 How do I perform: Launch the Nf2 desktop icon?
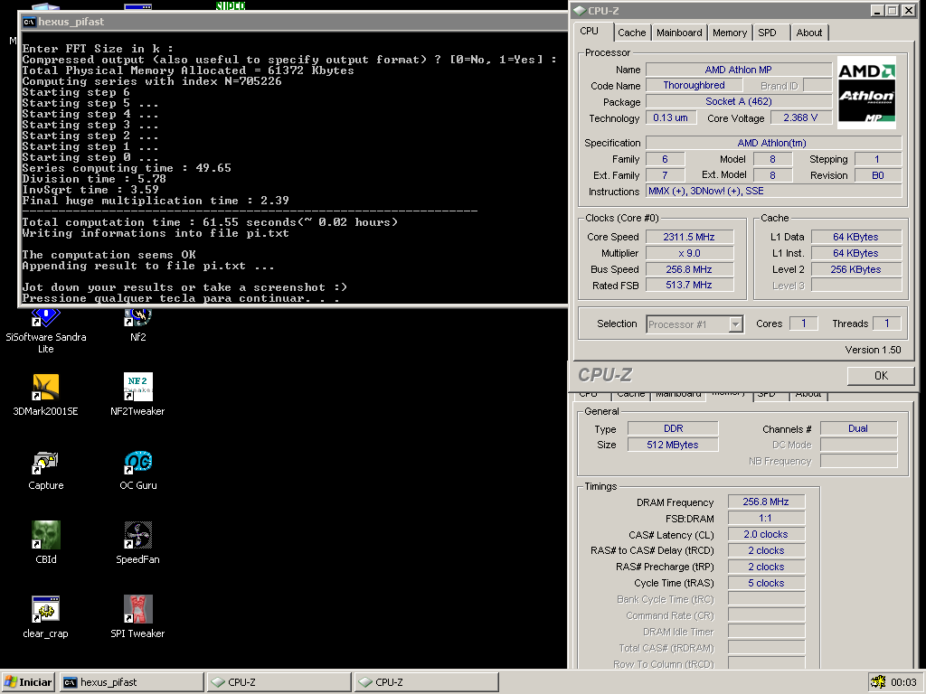[137, 324]
